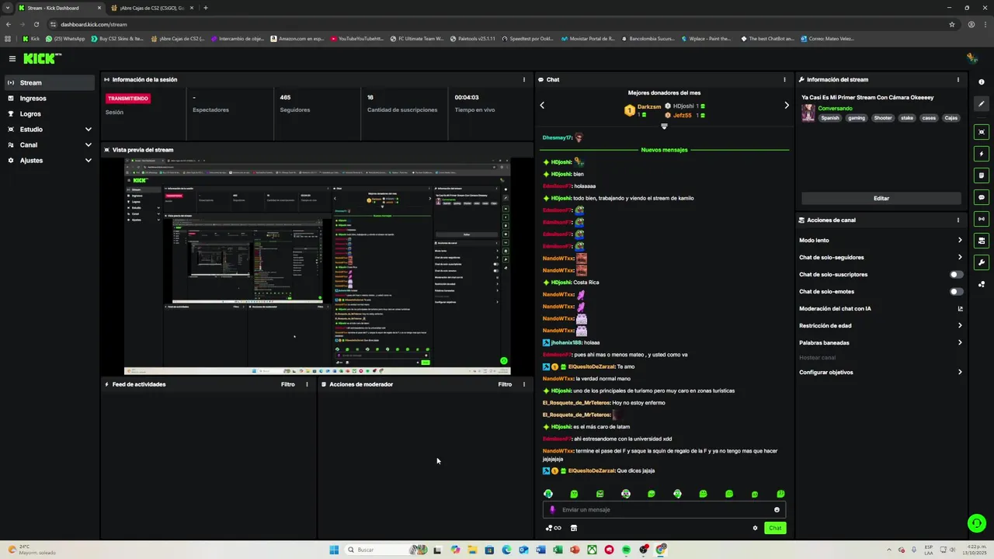This screenshot has width=994, height=559.
Task: Click the broadcast signal icon in right rail
Action: click(x=982, y=219)
